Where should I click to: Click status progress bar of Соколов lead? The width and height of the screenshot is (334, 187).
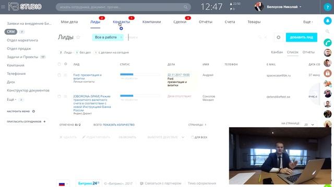140,96
